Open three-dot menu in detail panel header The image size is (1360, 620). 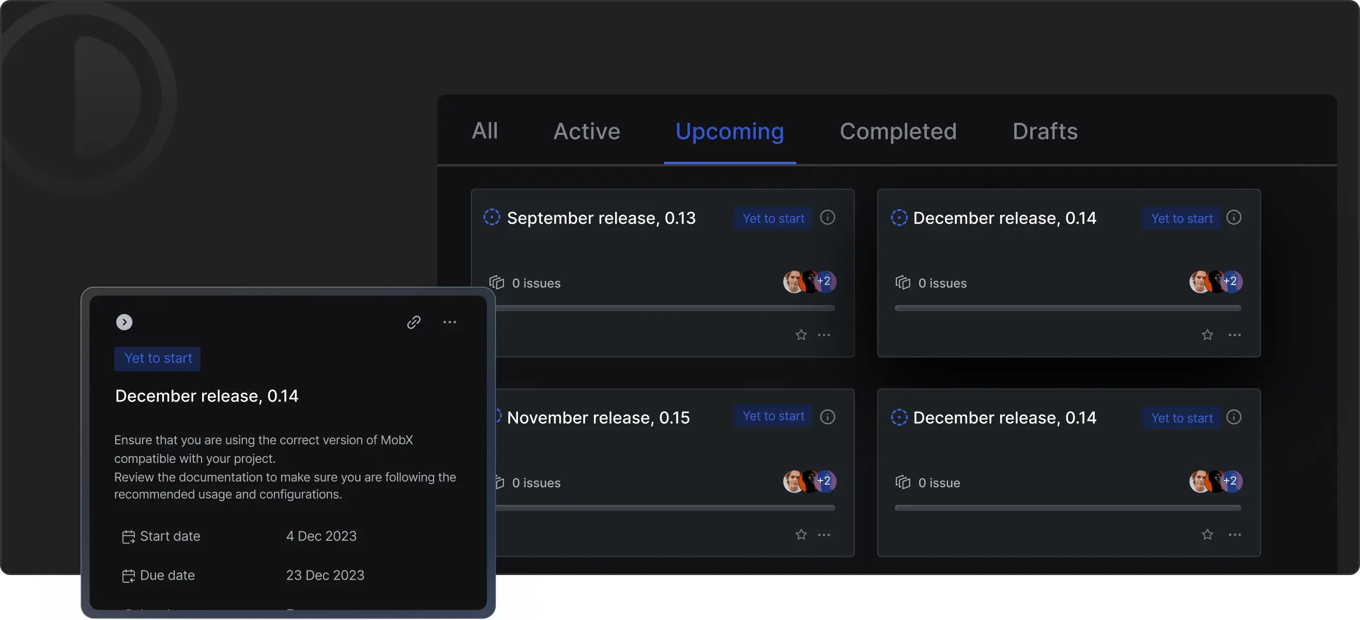pyautogui.click(x=450, y=322)
